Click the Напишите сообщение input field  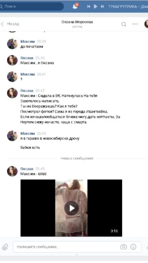pyautogui.click(x=77, y=247)
